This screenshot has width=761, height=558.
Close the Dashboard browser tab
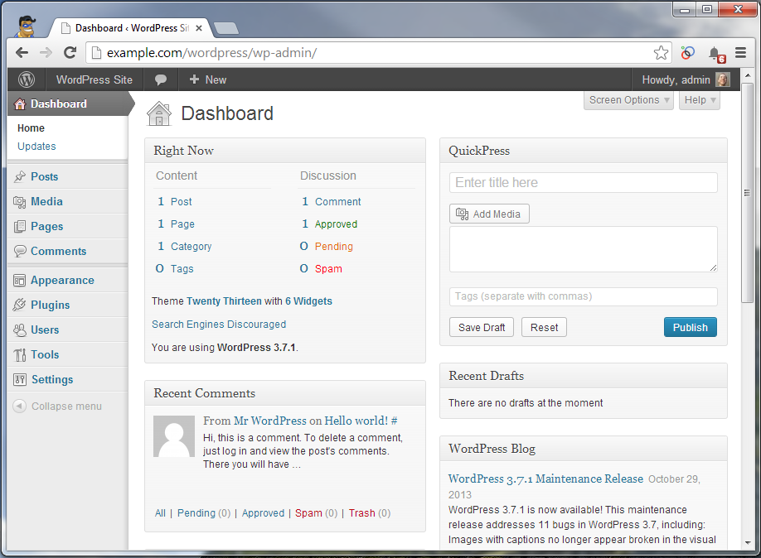pyautogui.click(x=198, y=28)
